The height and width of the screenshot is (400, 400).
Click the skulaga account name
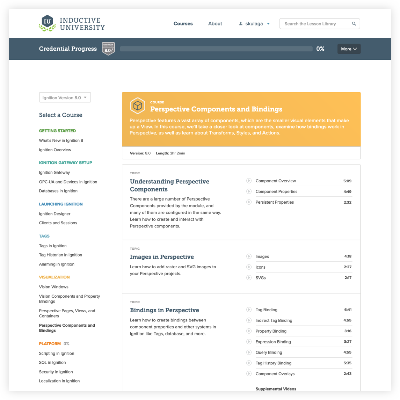pyautogui.click(x=254, y=23)
